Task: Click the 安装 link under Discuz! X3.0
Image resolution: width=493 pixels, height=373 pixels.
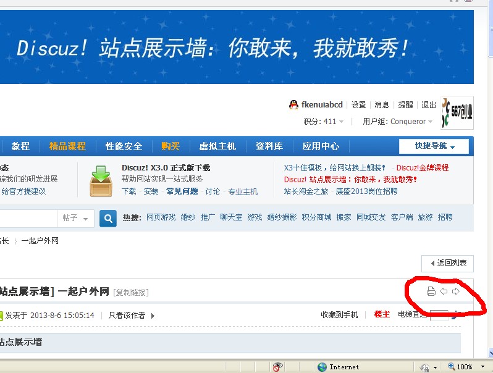Action: click(151, 191)
